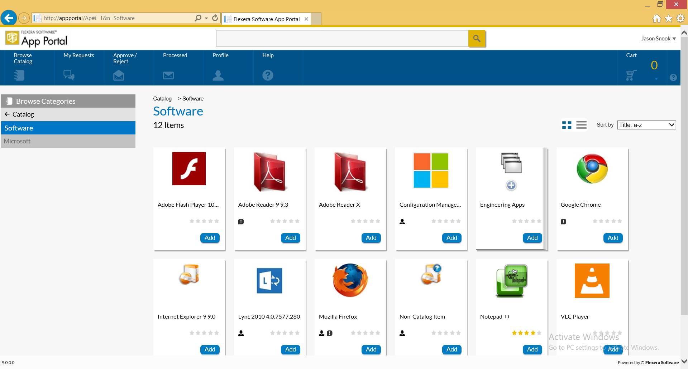This screenshot has height=369, width=688.
Task: Expand the cart dropdown arrow
Action: 656,79
